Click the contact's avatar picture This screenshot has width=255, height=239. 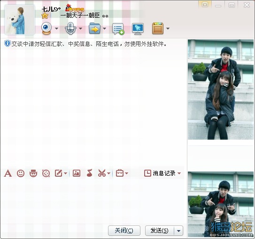(x=20, y=20)
